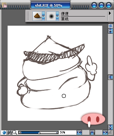This screenshot has width=114, height=136.
Task: Select the magnifier zoom icon
Action: coord(15,133)
